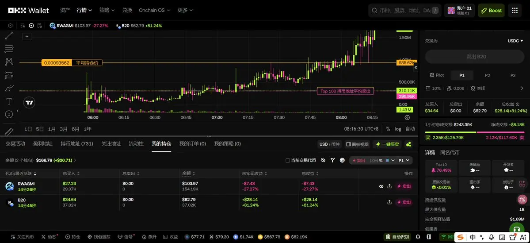The image size is (530, 243).
Task: Share the RWAGMI position
Action: pos(389,186)
